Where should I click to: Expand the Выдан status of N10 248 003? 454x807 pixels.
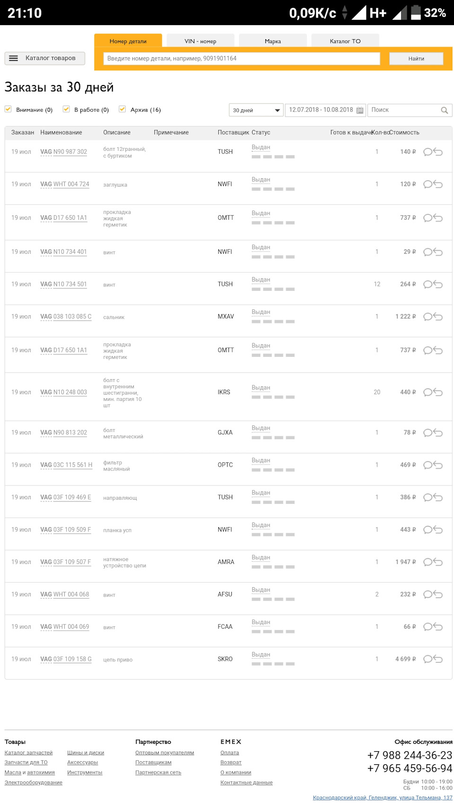pyautogui.click(x=261, y=388)
